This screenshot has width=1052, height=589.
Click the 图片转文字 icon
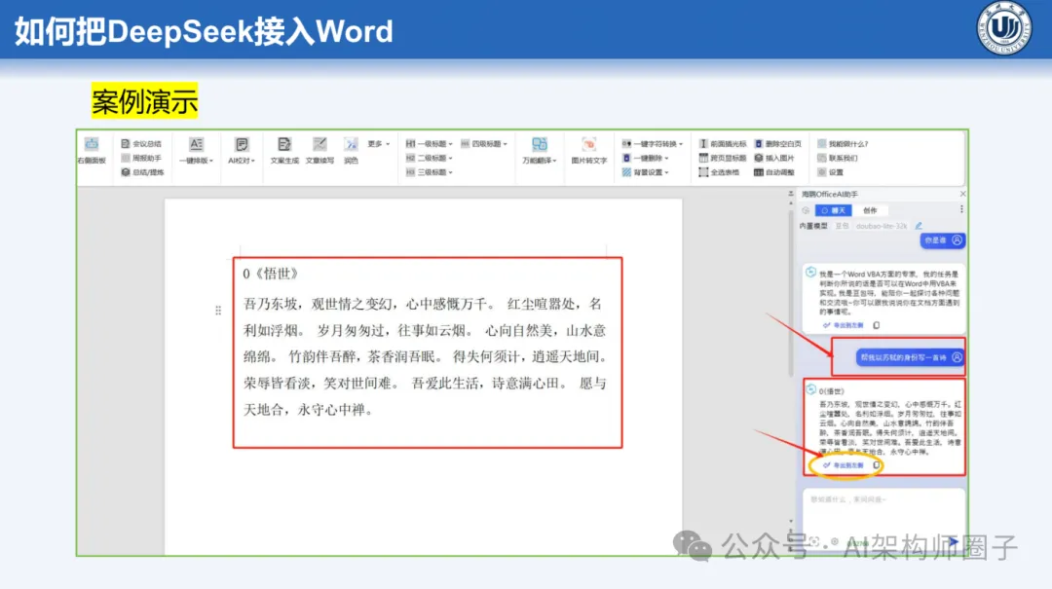(589, 144)
